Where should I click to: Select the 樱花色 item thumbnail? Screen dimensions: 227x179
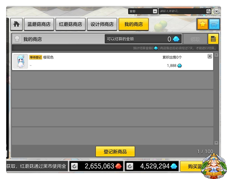coord(20,61)
